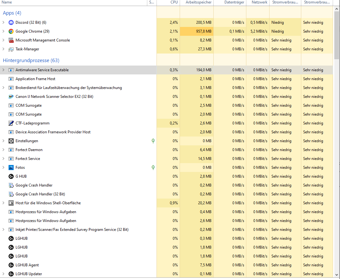
Task: Click the Einstellungen gear icon
Action: pyautogui.click(x=11, y=141)
